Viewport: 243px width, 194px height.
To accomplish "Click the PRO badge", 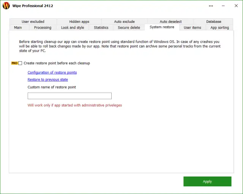I will coord(14,63).
